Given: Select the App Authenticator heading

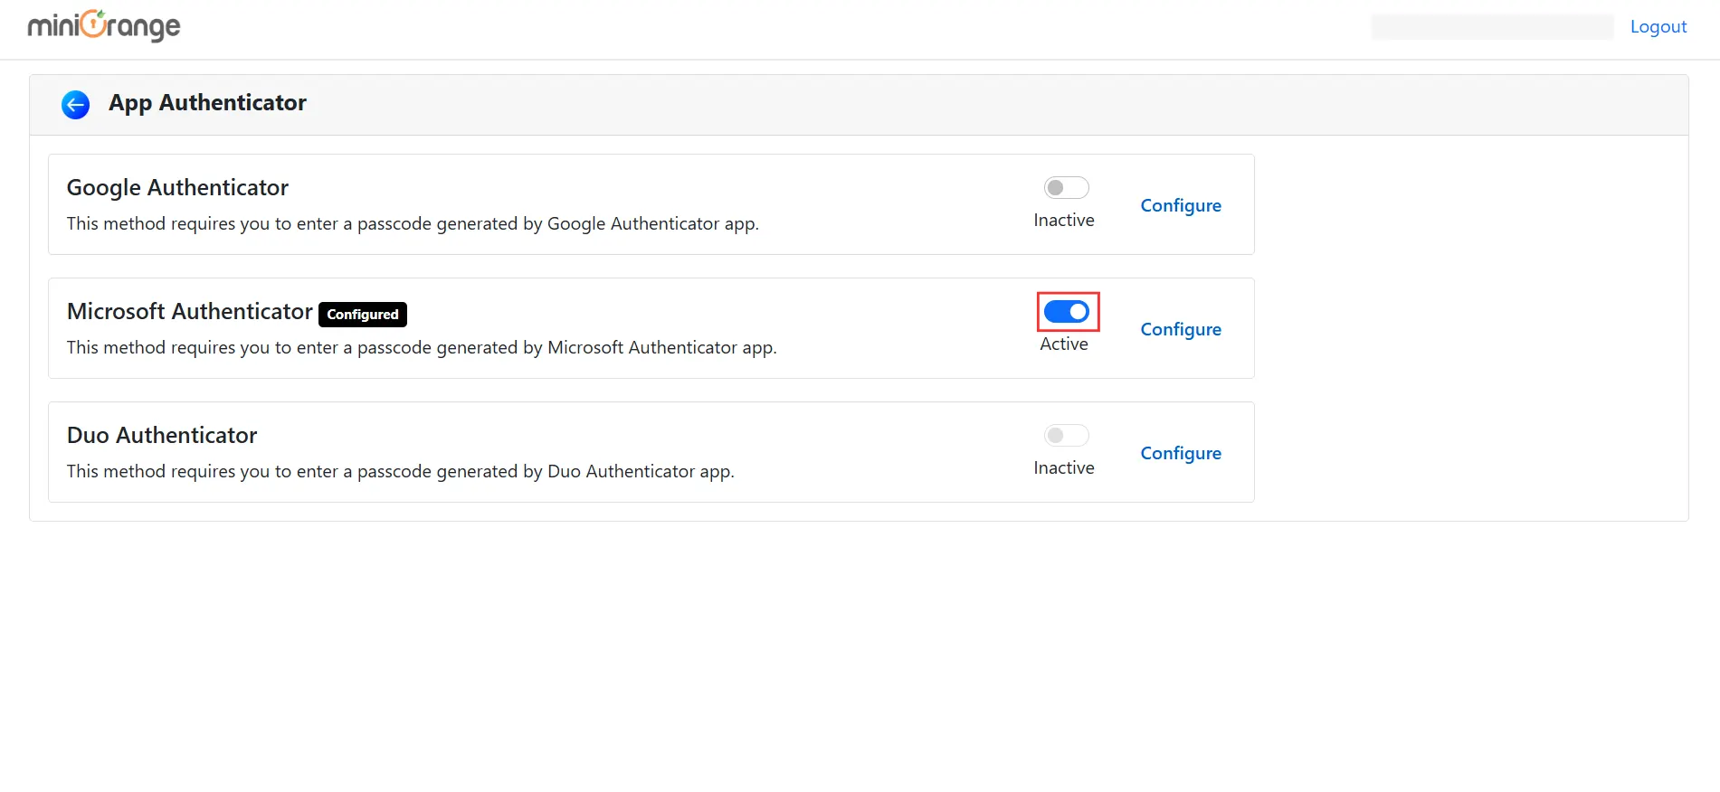Looking at the screenshot, I should [207, 103].
